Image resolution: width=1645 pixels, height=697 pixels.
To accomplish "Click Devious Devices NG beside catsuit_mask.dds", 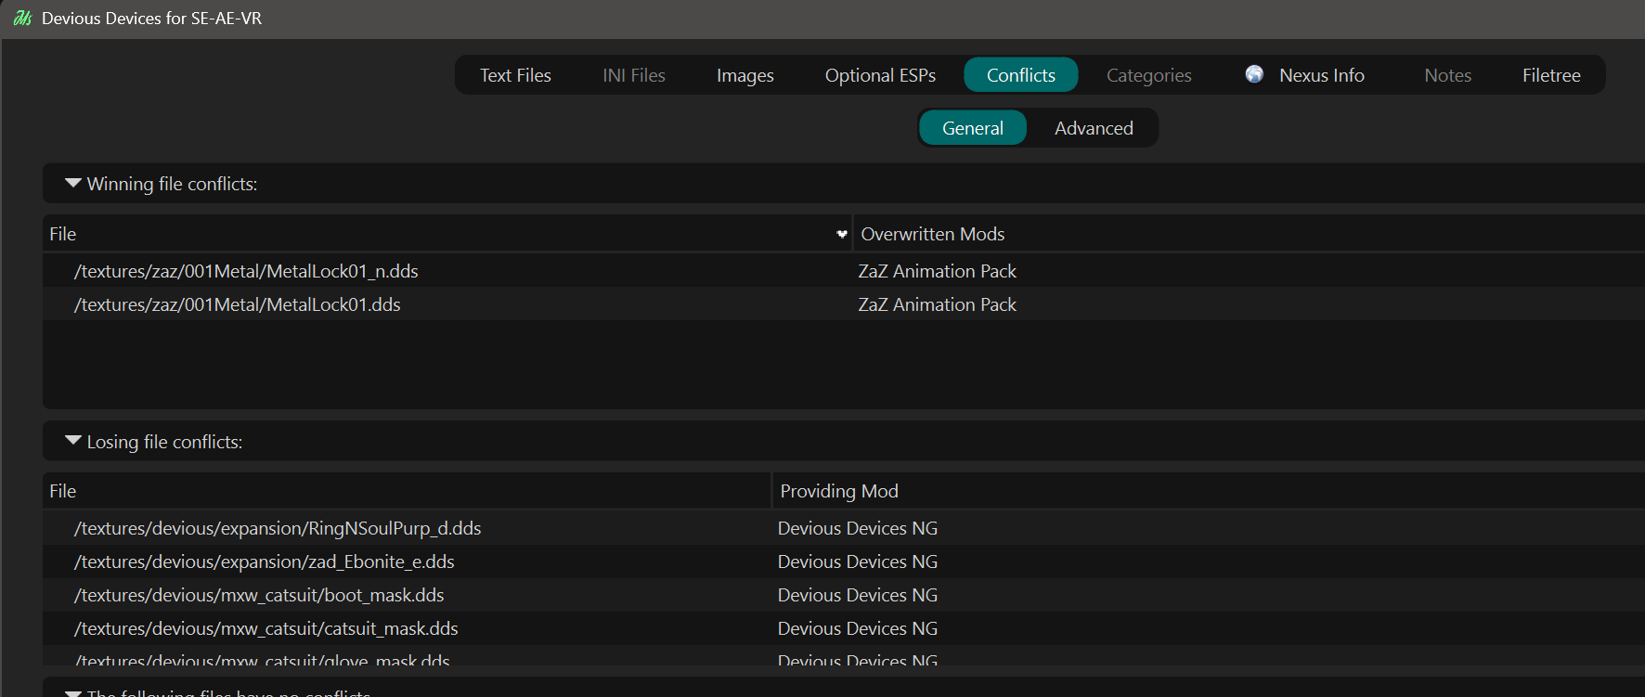I will [x=858, y=628].
